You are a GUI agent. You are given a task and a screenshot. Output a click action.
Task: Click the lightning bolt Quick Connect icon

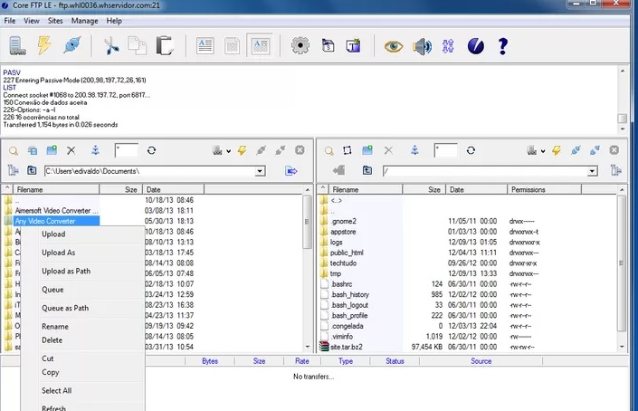point(44,45)
